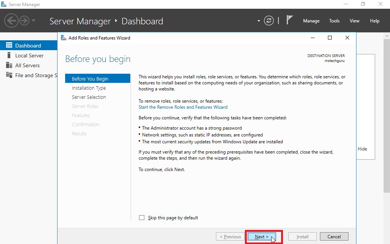Screen dimensions: 390x244
Task: Enable Skip this page by default
Action: (x=142, y=218)
